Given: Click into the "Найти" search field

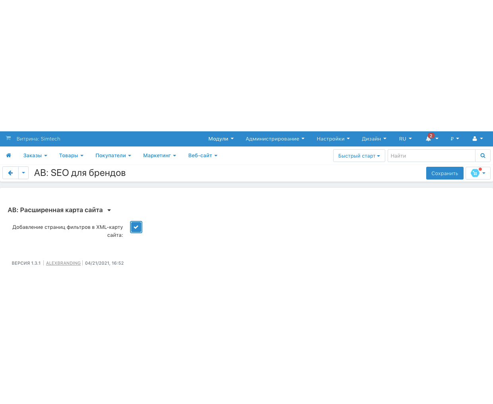Looking at the screenshot, I should 431,156.
